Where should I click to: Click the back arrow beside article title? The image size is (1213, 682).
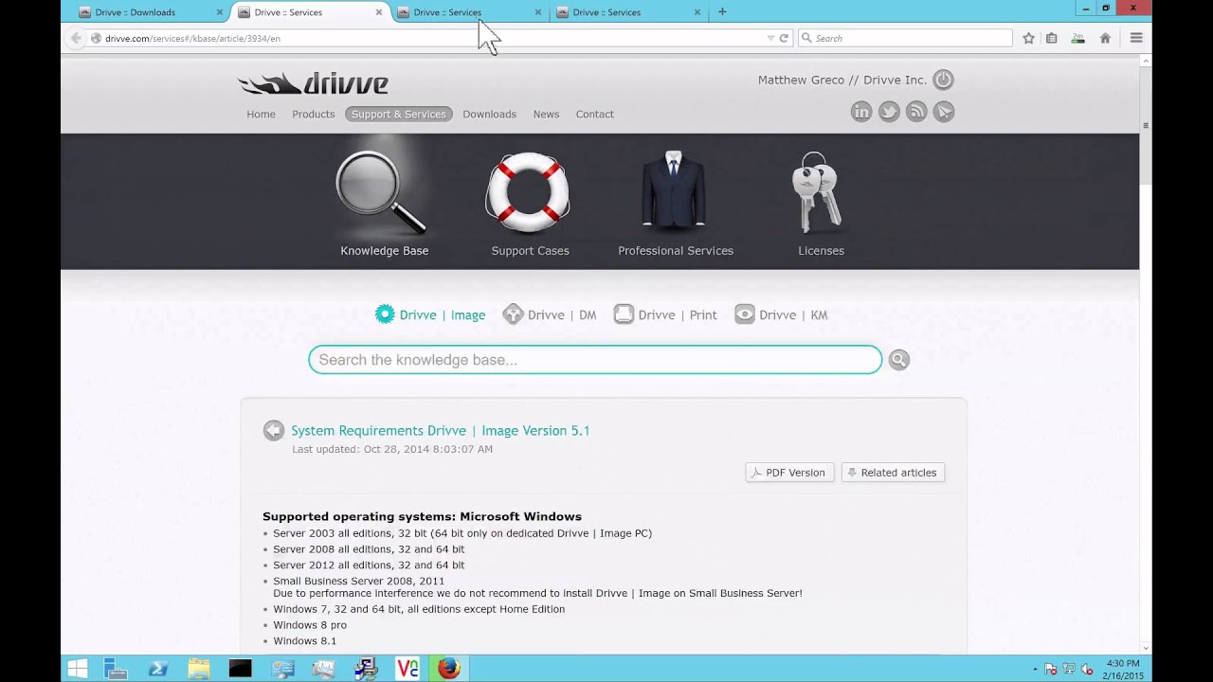pos(274,431)
